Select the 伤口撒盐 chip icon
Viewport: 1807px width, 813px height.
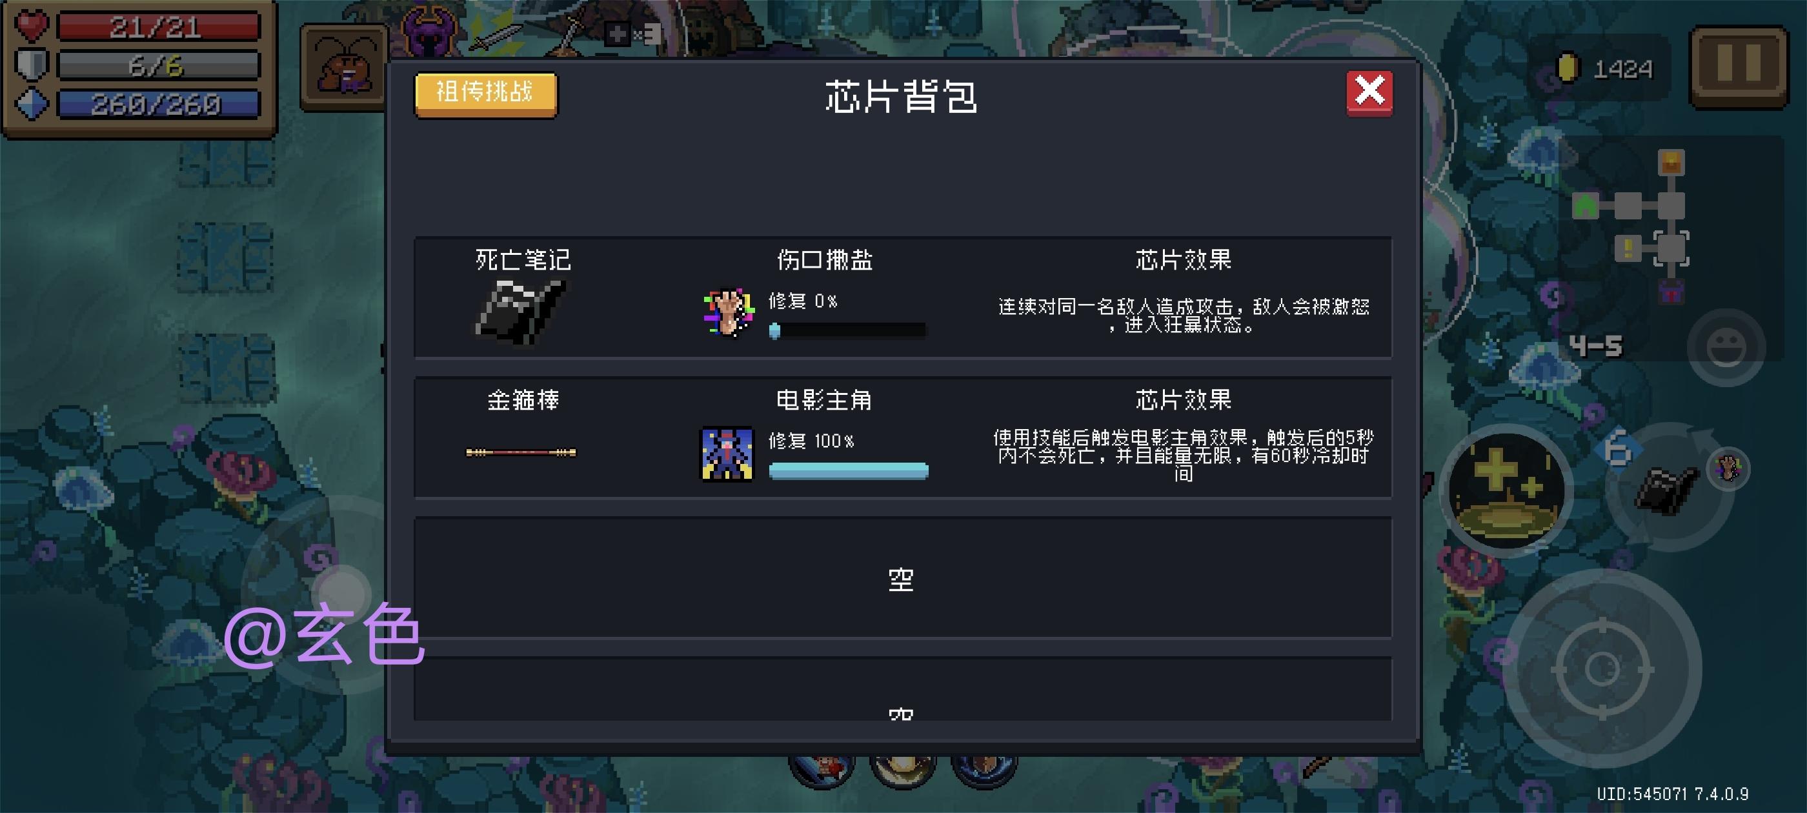[728, 312]
